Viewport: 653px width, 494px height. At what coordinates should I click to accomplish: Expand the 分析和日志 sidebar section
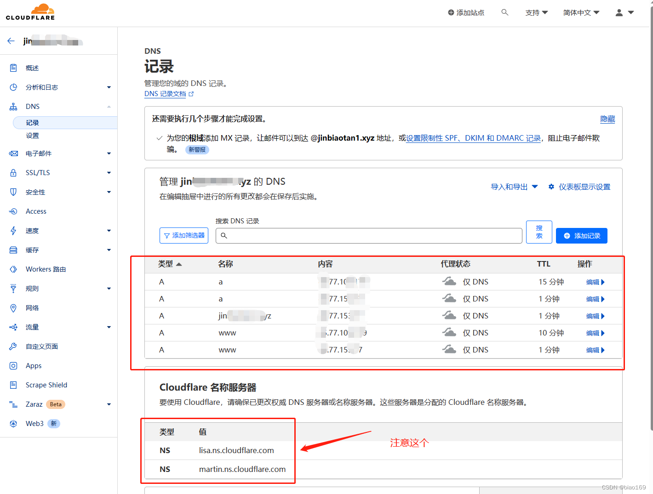109,87
